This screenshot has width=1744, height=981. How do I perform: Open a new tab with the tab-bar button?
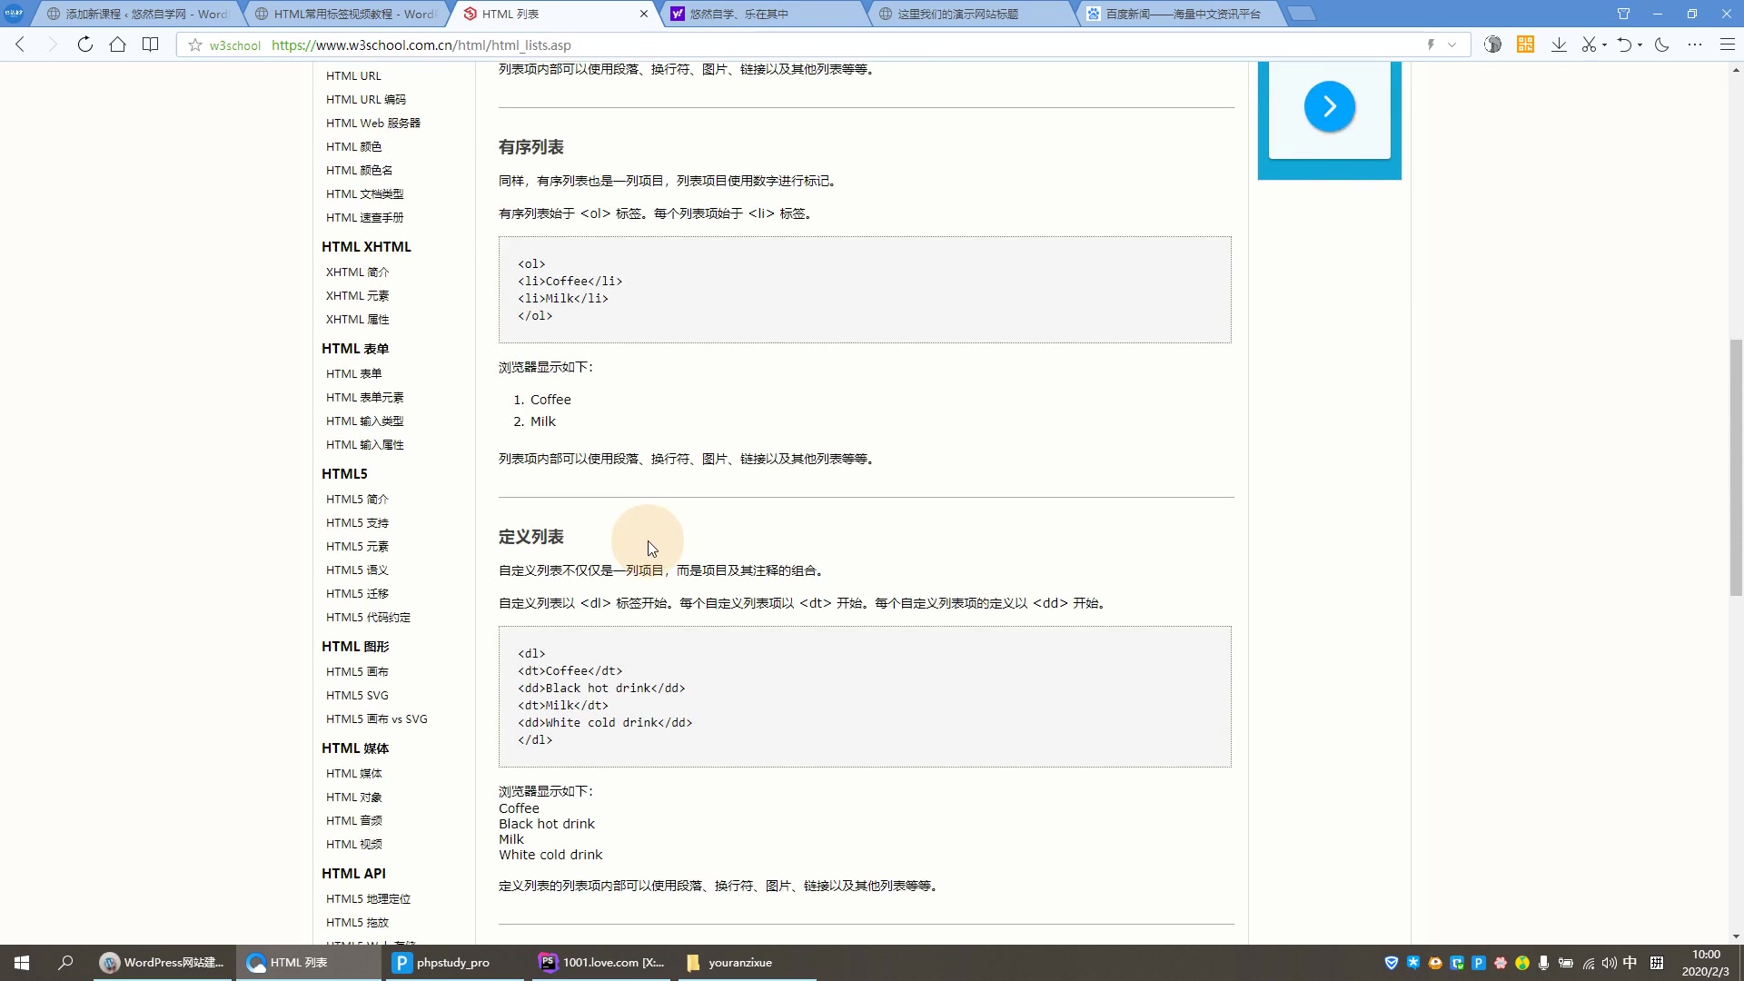[1303, 14]
